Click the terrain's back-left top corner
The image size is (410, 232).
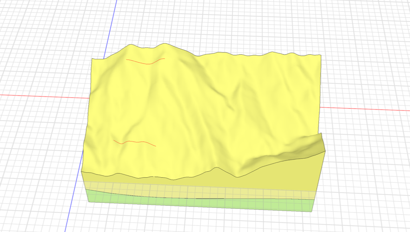point(93,59)
